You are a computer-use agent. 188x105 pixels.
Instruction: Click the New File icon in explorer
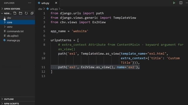(15, 13)
